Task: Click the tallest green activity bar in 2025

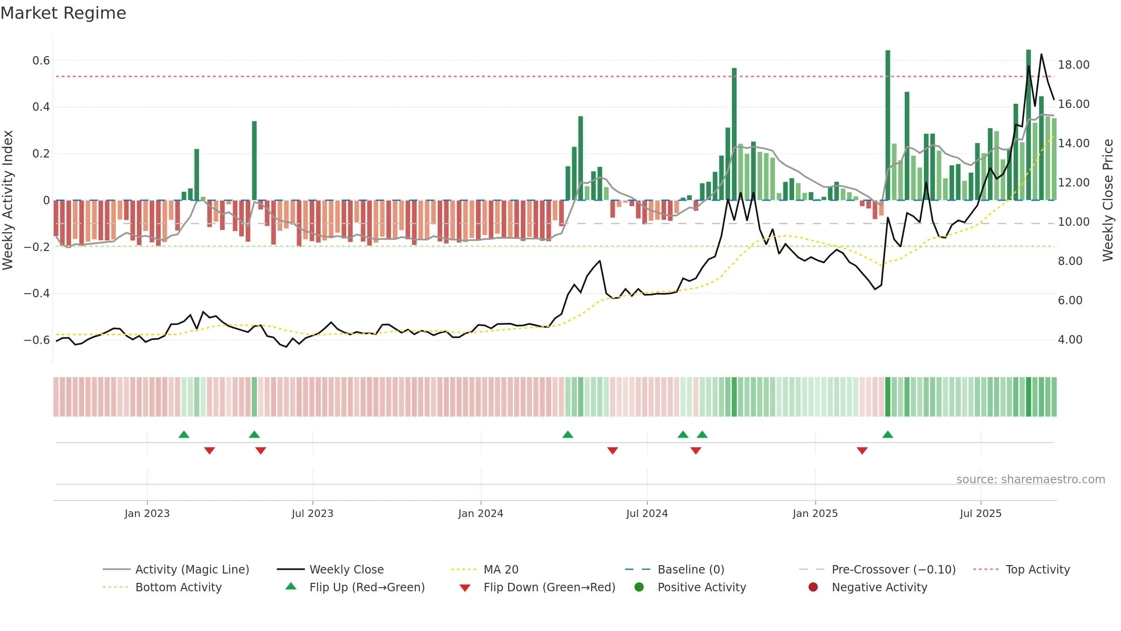Action: click(1029, 125)
